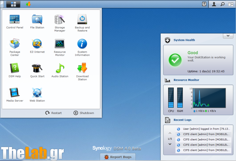
Task: Click the green Good status checkmark
Action: [175, 60]
